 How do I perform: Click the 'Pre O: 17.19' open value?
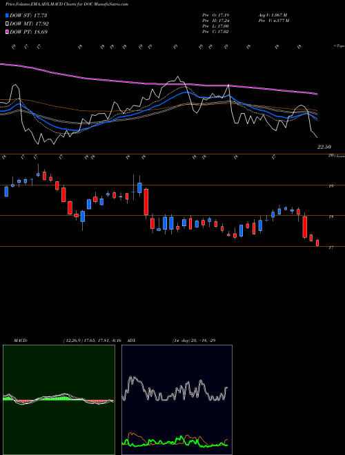point(216,14)
